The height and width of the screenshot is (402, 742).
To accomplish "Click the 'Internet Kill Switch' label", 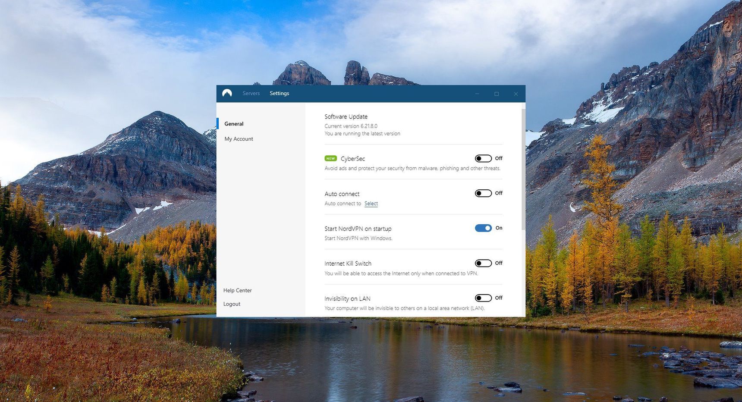I will 348,264.
